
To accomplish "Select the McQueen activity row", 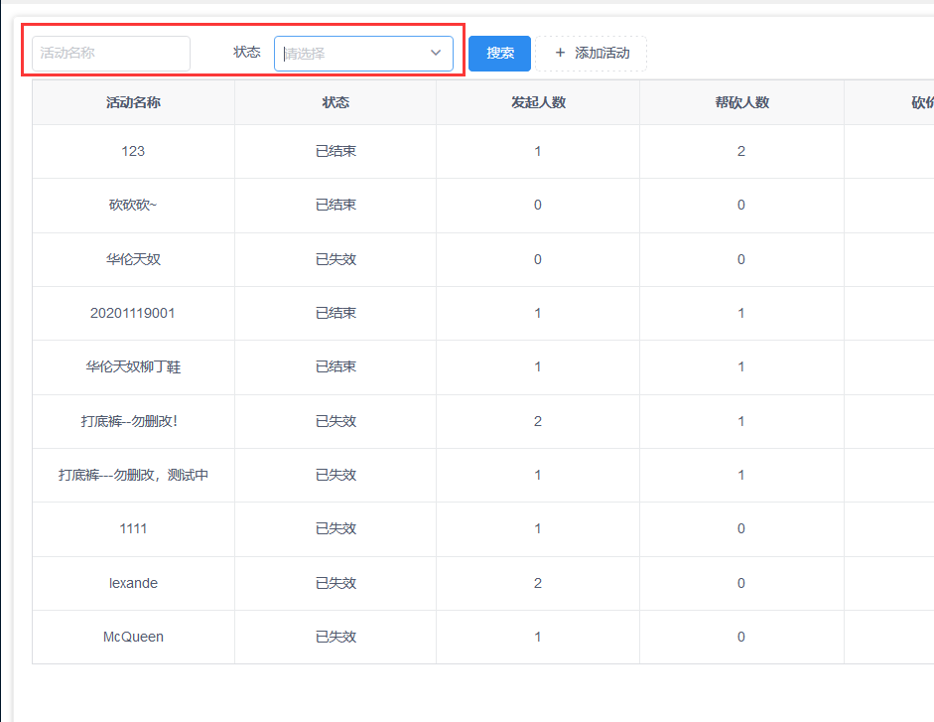I will pos(133,637).
